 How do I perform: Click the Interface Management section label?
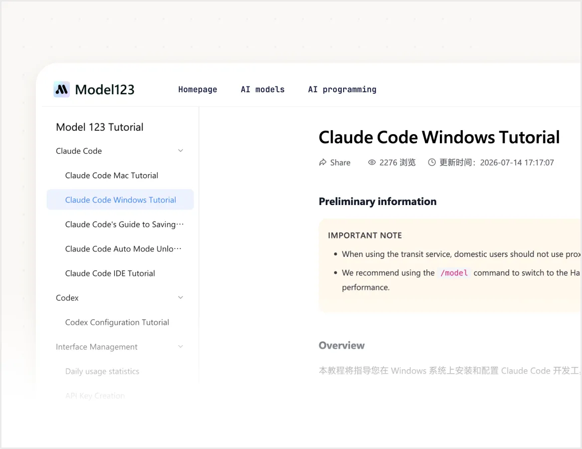(x=97, y=347)
